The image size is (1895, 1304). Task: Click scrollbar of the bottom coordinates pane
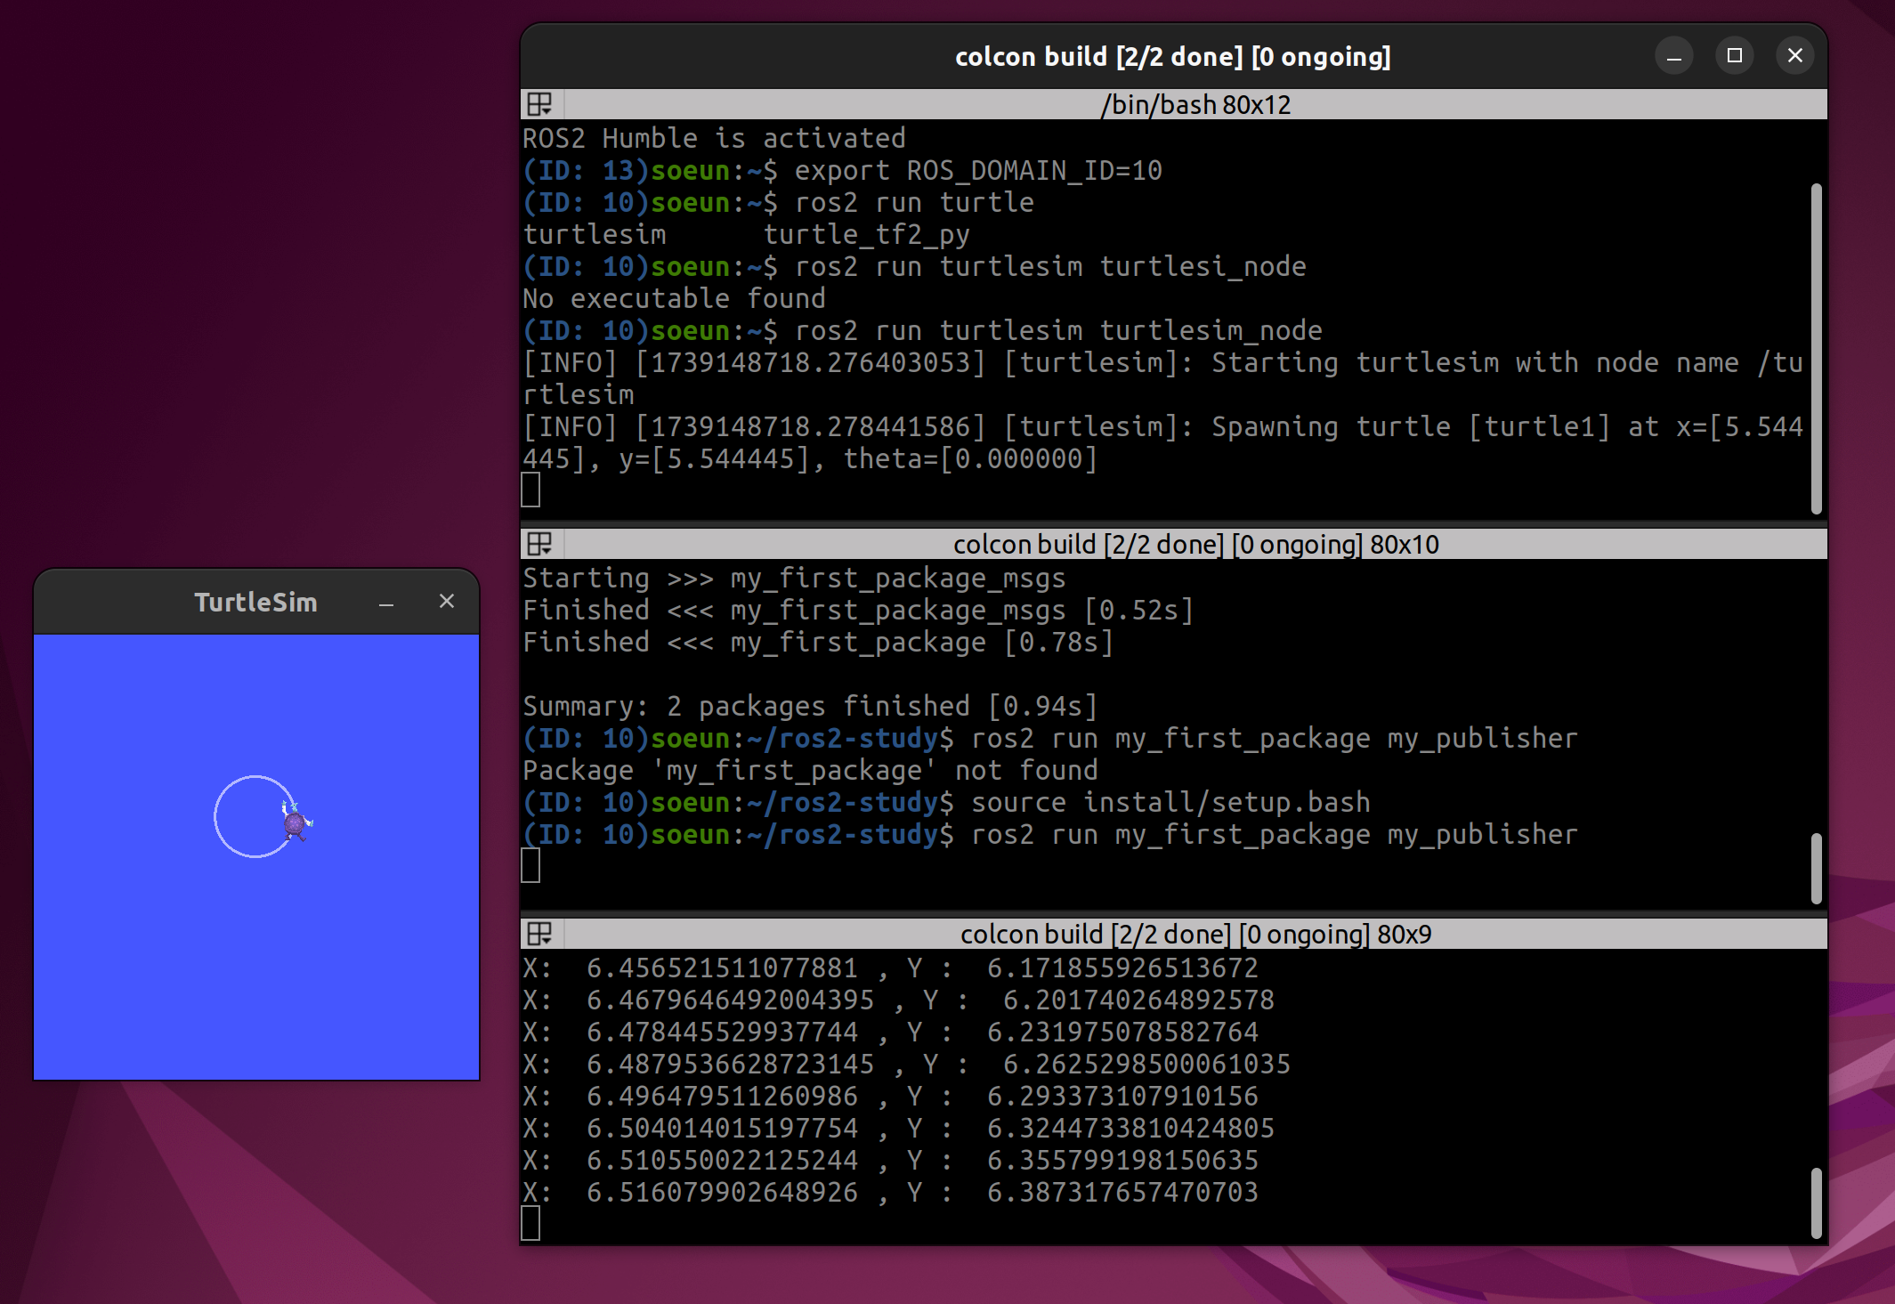(1817, 1203)
